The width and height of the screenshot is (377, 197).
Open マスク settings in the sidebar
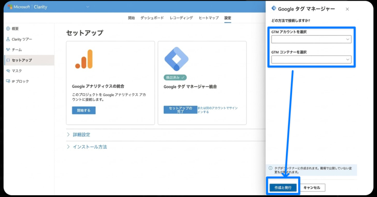click(17, 71)
